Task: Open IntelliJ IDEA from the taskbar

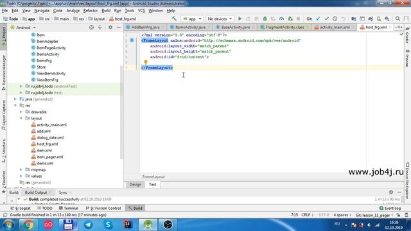Action: tap(128, 225)
